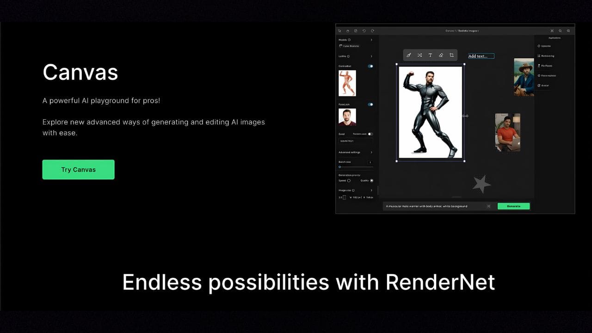Select the Speed radio button

click(x=349, y=180)
